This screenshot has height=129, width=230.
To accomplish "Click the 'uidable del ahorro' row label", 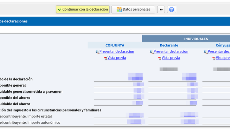I will (x=15, y=104).
